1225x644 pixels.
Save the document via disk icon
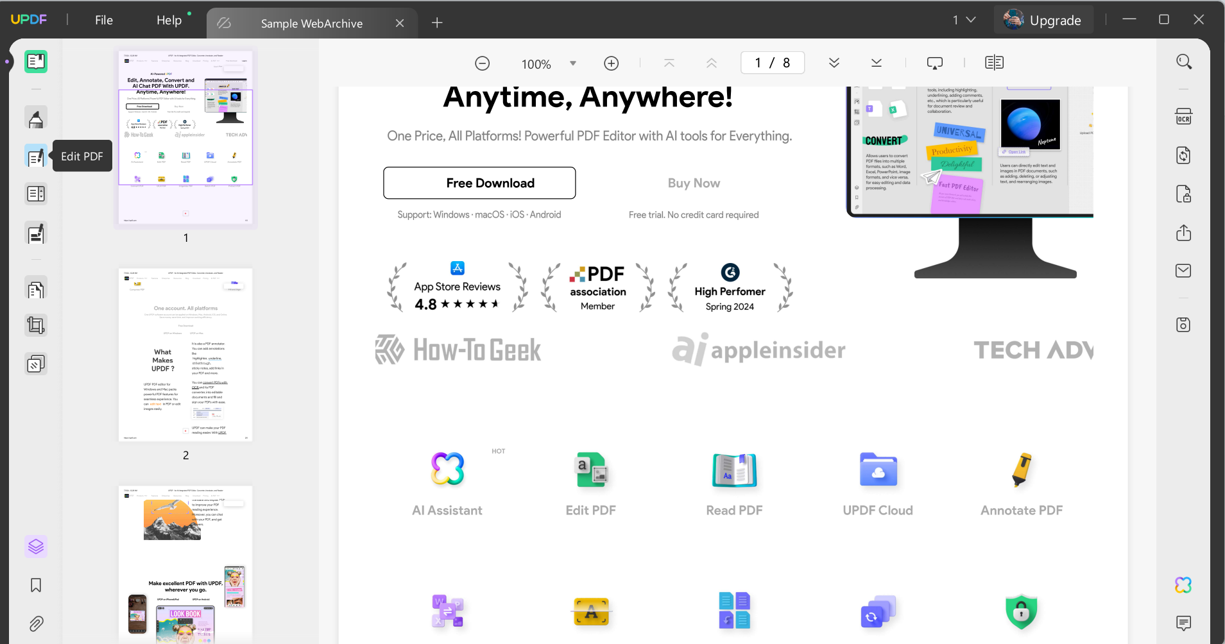pos(1184,325)
